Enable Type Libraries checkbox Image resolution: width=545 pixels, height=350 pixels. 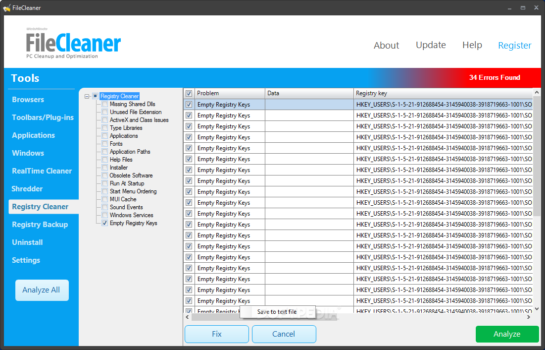(104, 128)
